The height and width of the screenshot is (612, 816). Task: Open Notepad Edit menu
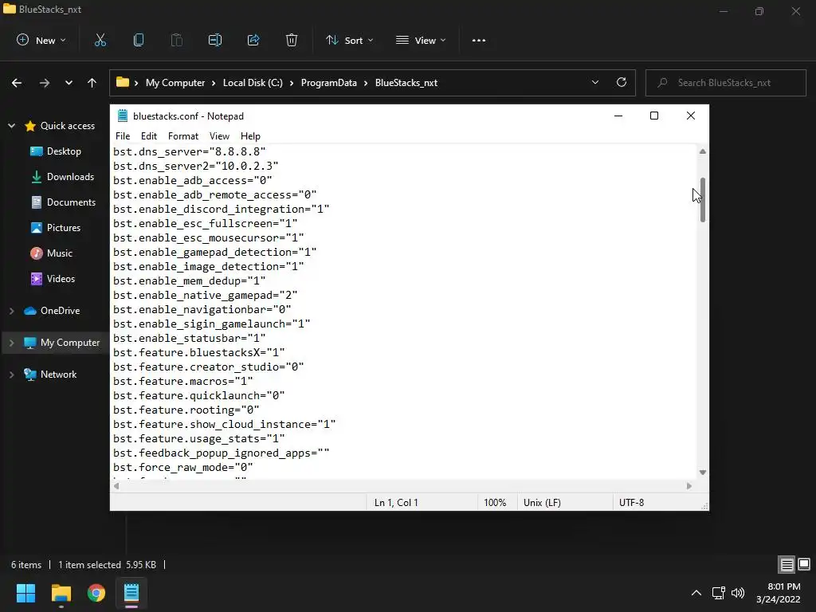[149, 135]
